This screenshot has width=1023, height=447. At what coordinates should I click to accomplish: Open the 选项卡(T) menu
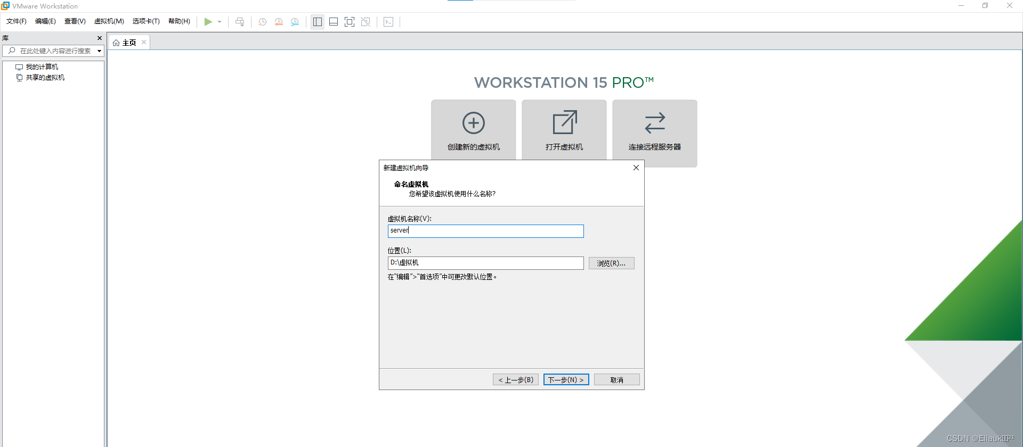(146, 21)
